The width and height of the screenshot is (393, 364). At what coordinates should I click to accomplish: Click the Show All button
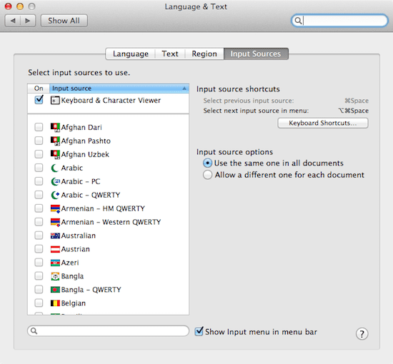[64, 21]
